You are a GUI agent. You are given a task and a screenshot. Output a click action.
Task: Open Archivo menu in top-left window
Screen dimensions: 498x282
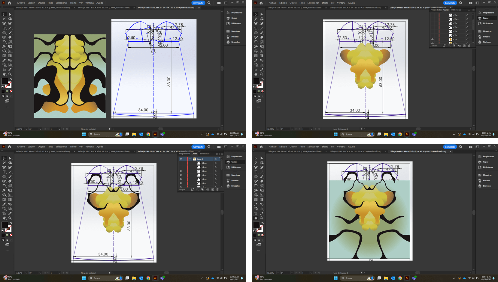(x=21, y=3)
